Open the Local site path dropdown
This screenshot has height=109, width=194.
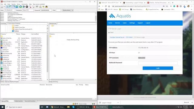point(48,24)
